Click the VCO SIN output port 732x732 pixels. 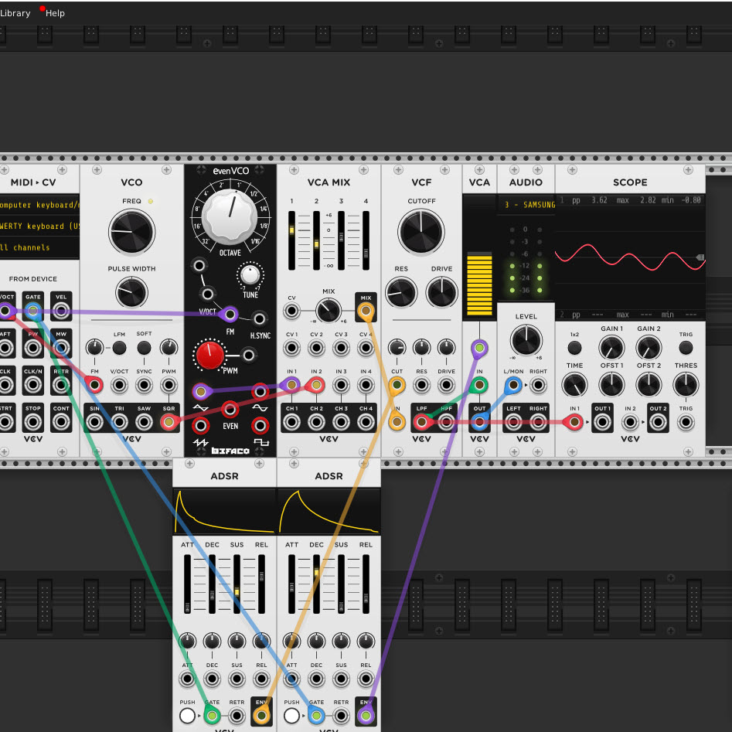[x=94, y=422]
